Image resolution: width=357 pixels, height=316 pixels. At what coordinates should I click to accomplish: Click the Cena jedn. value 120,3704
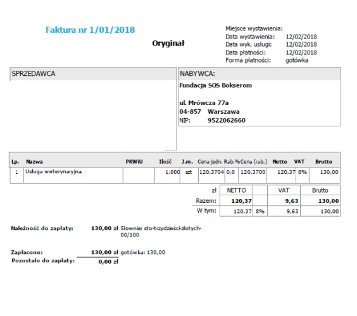[x=211, y=172]
